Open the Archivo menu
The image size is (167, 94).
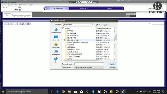(4, 5)
